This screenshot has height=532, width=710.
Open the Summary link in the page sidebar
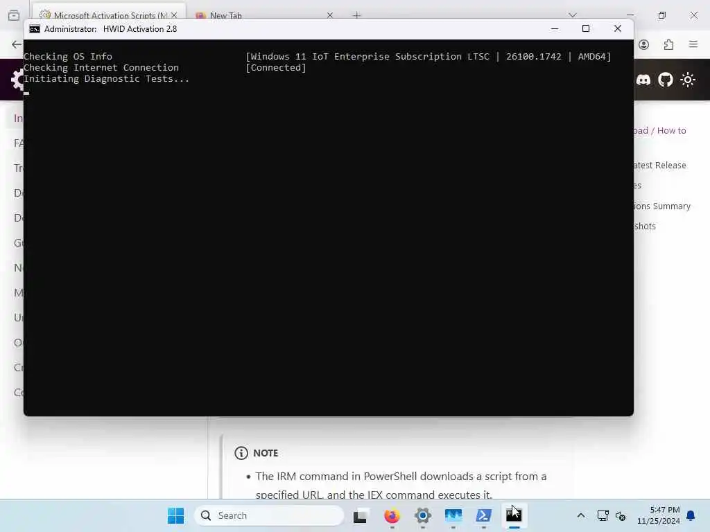tap(662, 206)
